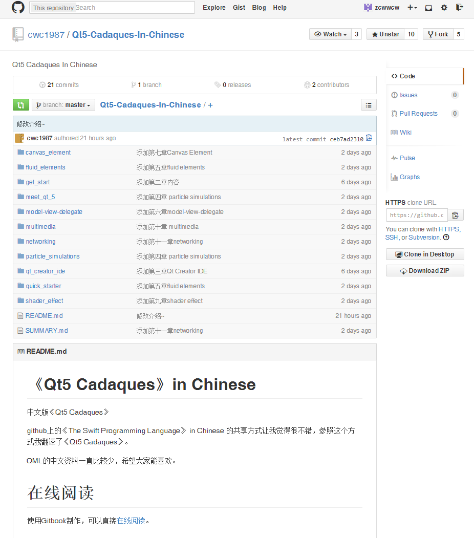View the 21 commits history
474x538 pixels.
(x=59, y=85)
